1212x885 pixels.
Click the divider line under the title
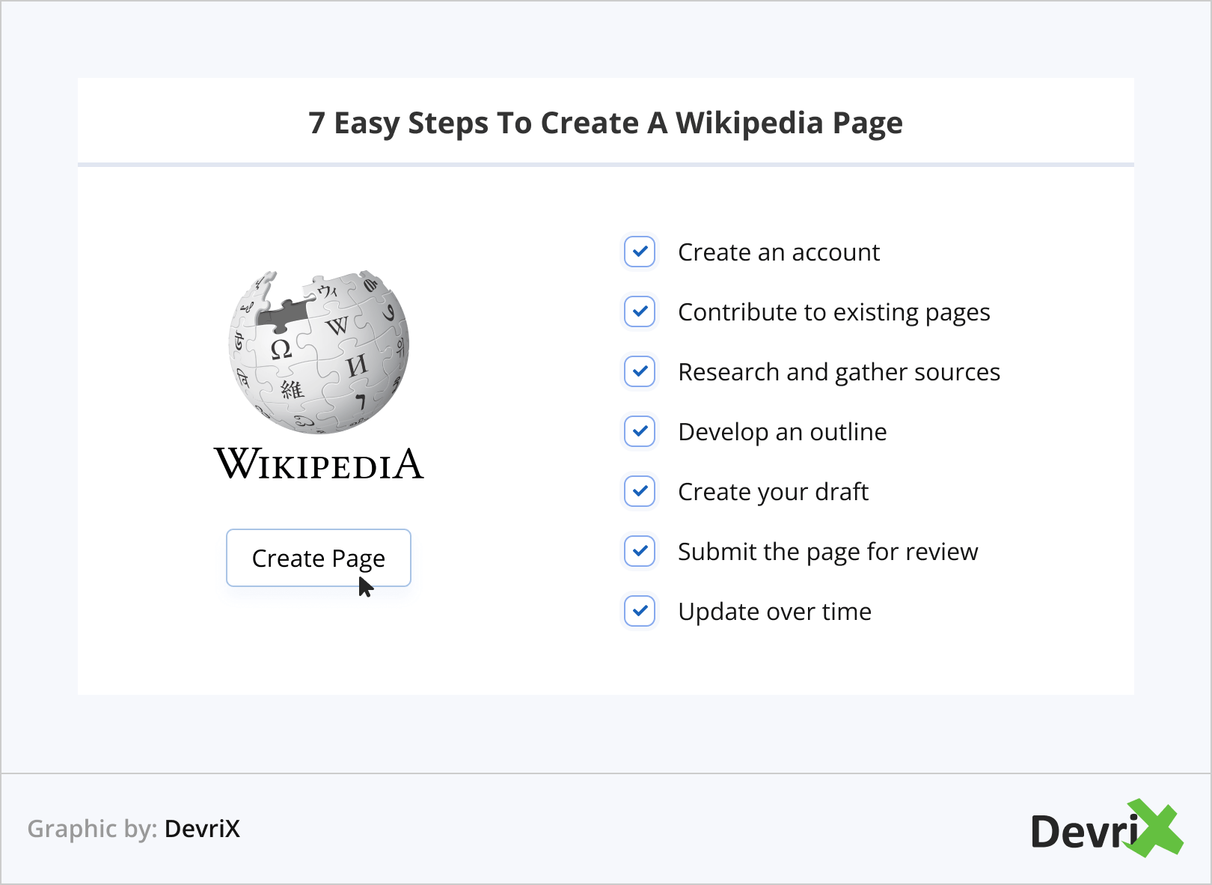606,163
